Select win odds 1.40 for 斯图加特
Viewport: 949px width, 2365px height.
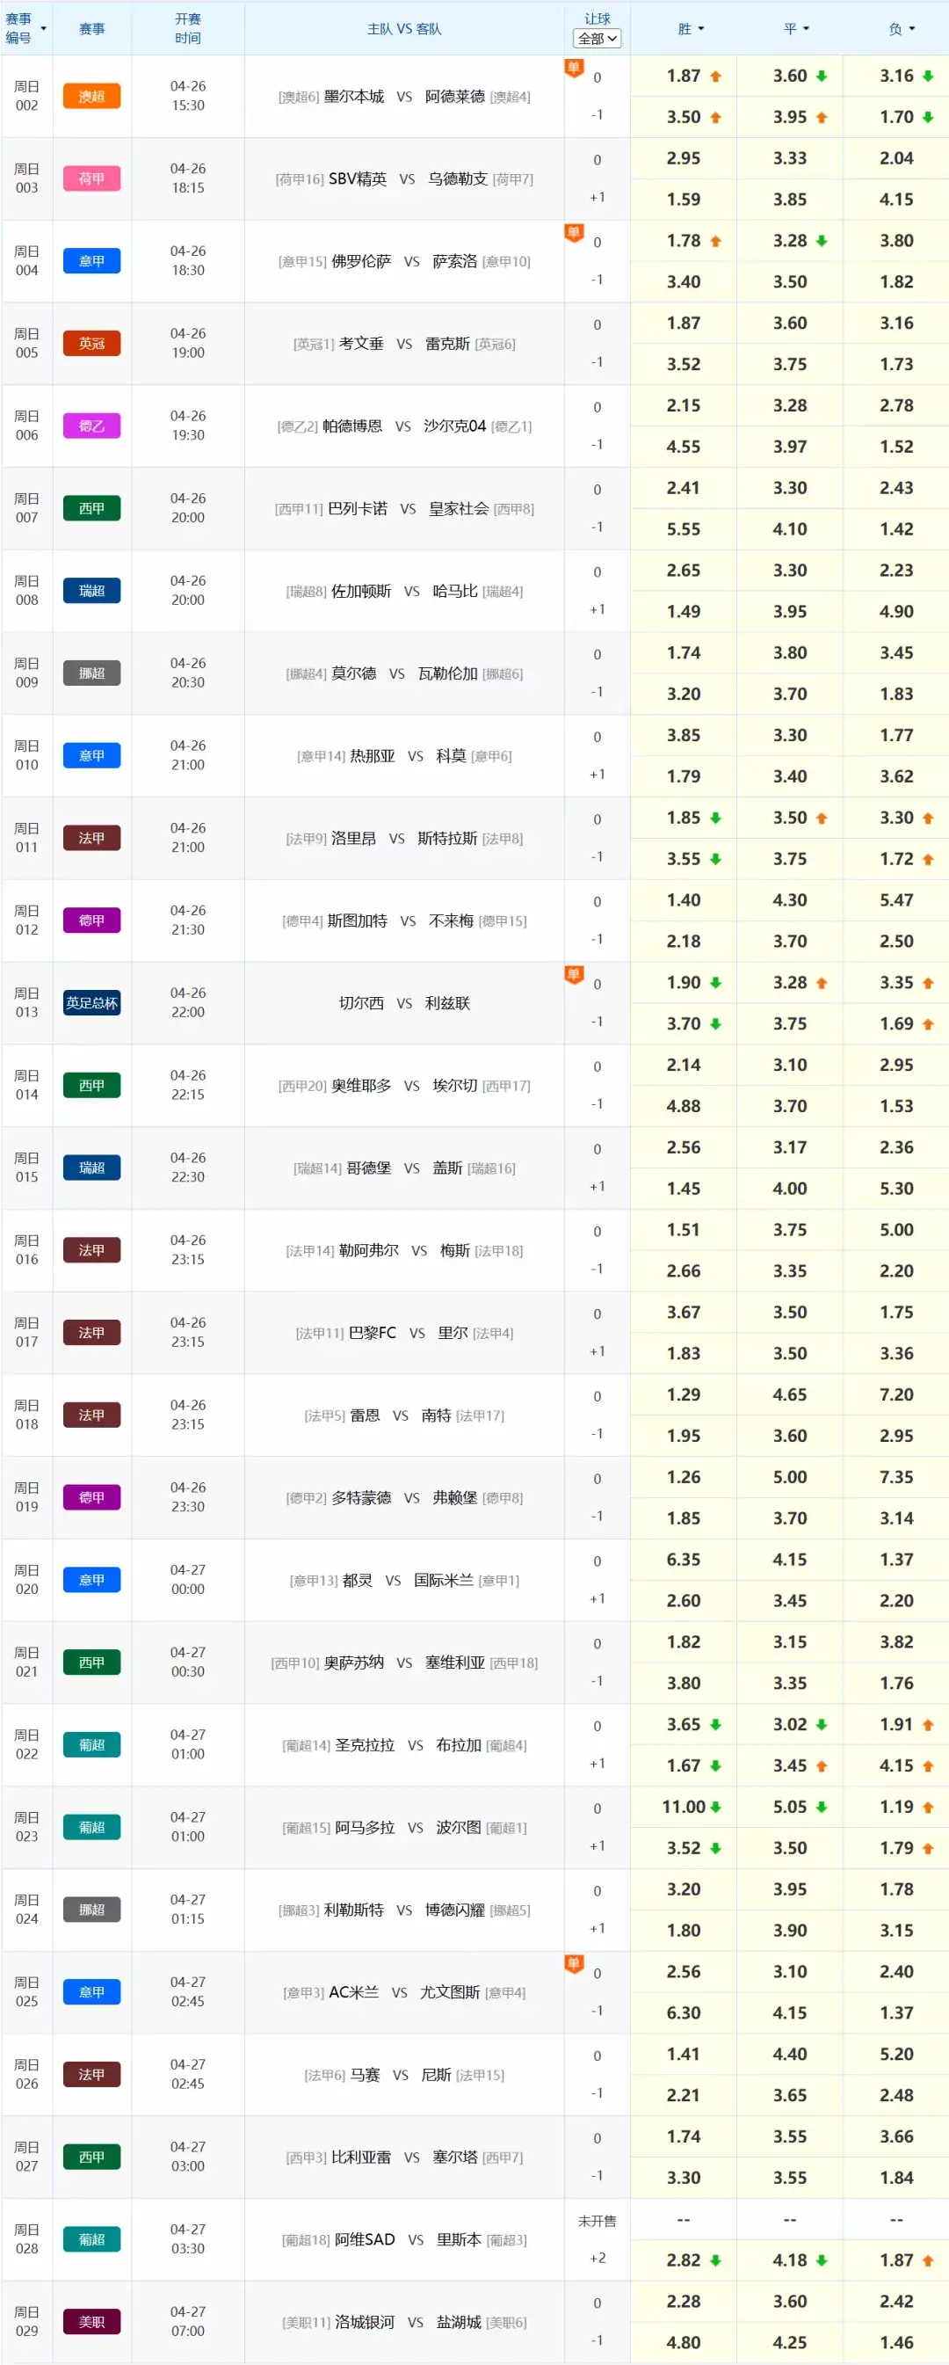pos(684,899)
